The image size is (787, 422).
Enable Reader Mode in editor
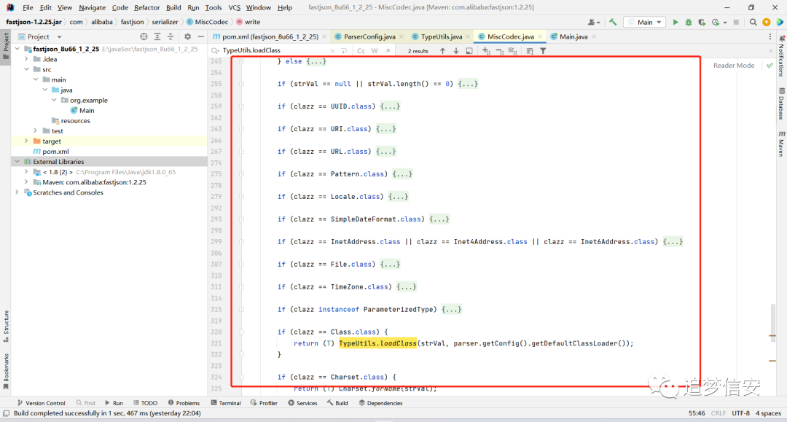734,66
